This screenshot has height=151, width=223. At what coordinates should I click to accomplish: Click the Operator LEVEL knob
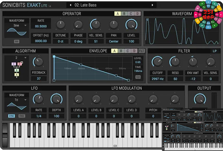coord(131,25)
